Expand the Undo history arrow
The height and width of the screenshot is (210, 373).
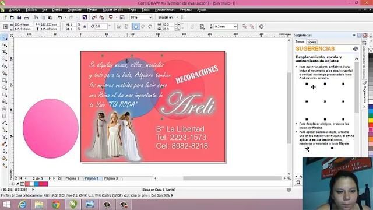(65, 17)
